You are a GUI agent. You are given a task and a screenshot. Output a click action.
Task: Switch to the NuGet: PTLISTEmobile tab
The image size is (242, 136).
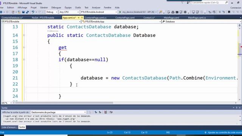[43, 18]
